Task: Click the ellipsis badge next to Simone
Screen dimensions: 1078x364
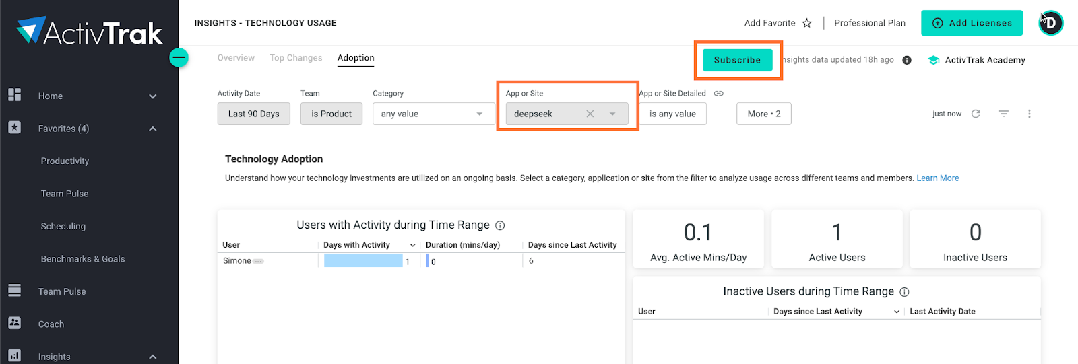Action: tap(259, 261)
